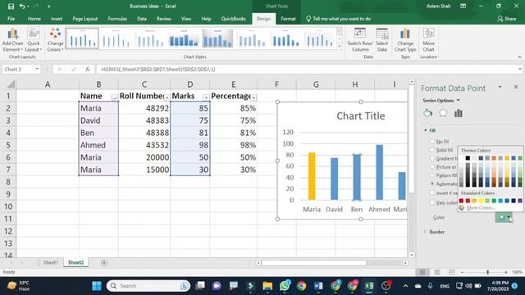The height and width of the screenshot is (295, 525).
Task: Select Fill & Line paint bucket tab
Action: click(x=427, y=113)
